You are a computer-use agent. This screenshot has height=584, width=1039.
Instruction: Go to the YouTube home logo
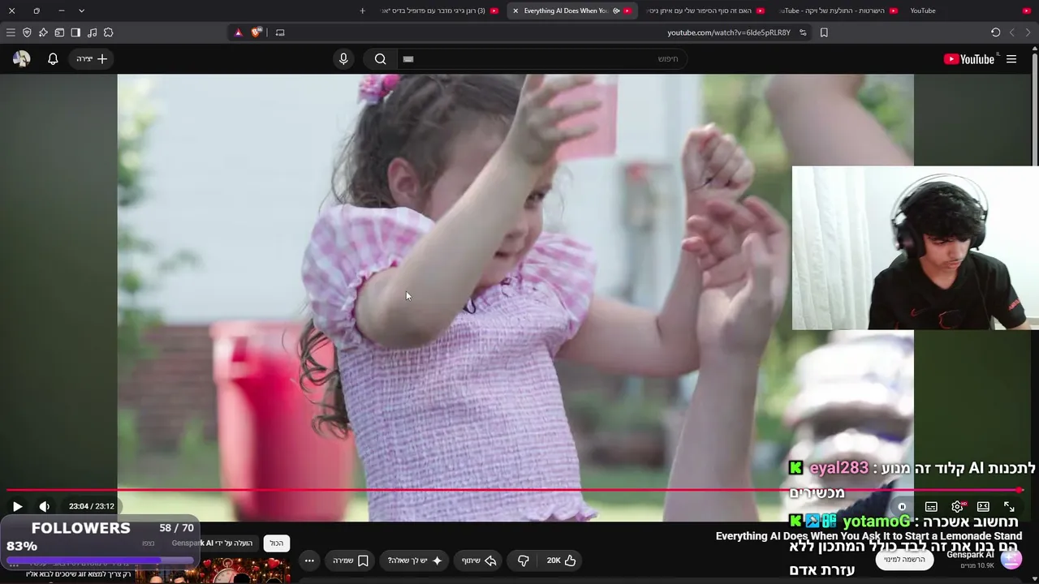[968, 58]
